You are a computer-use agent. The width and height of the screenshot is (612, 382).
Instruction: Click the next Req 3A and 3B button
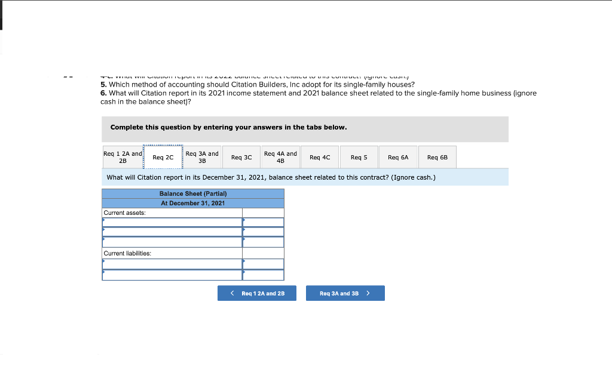click(345, 293)
